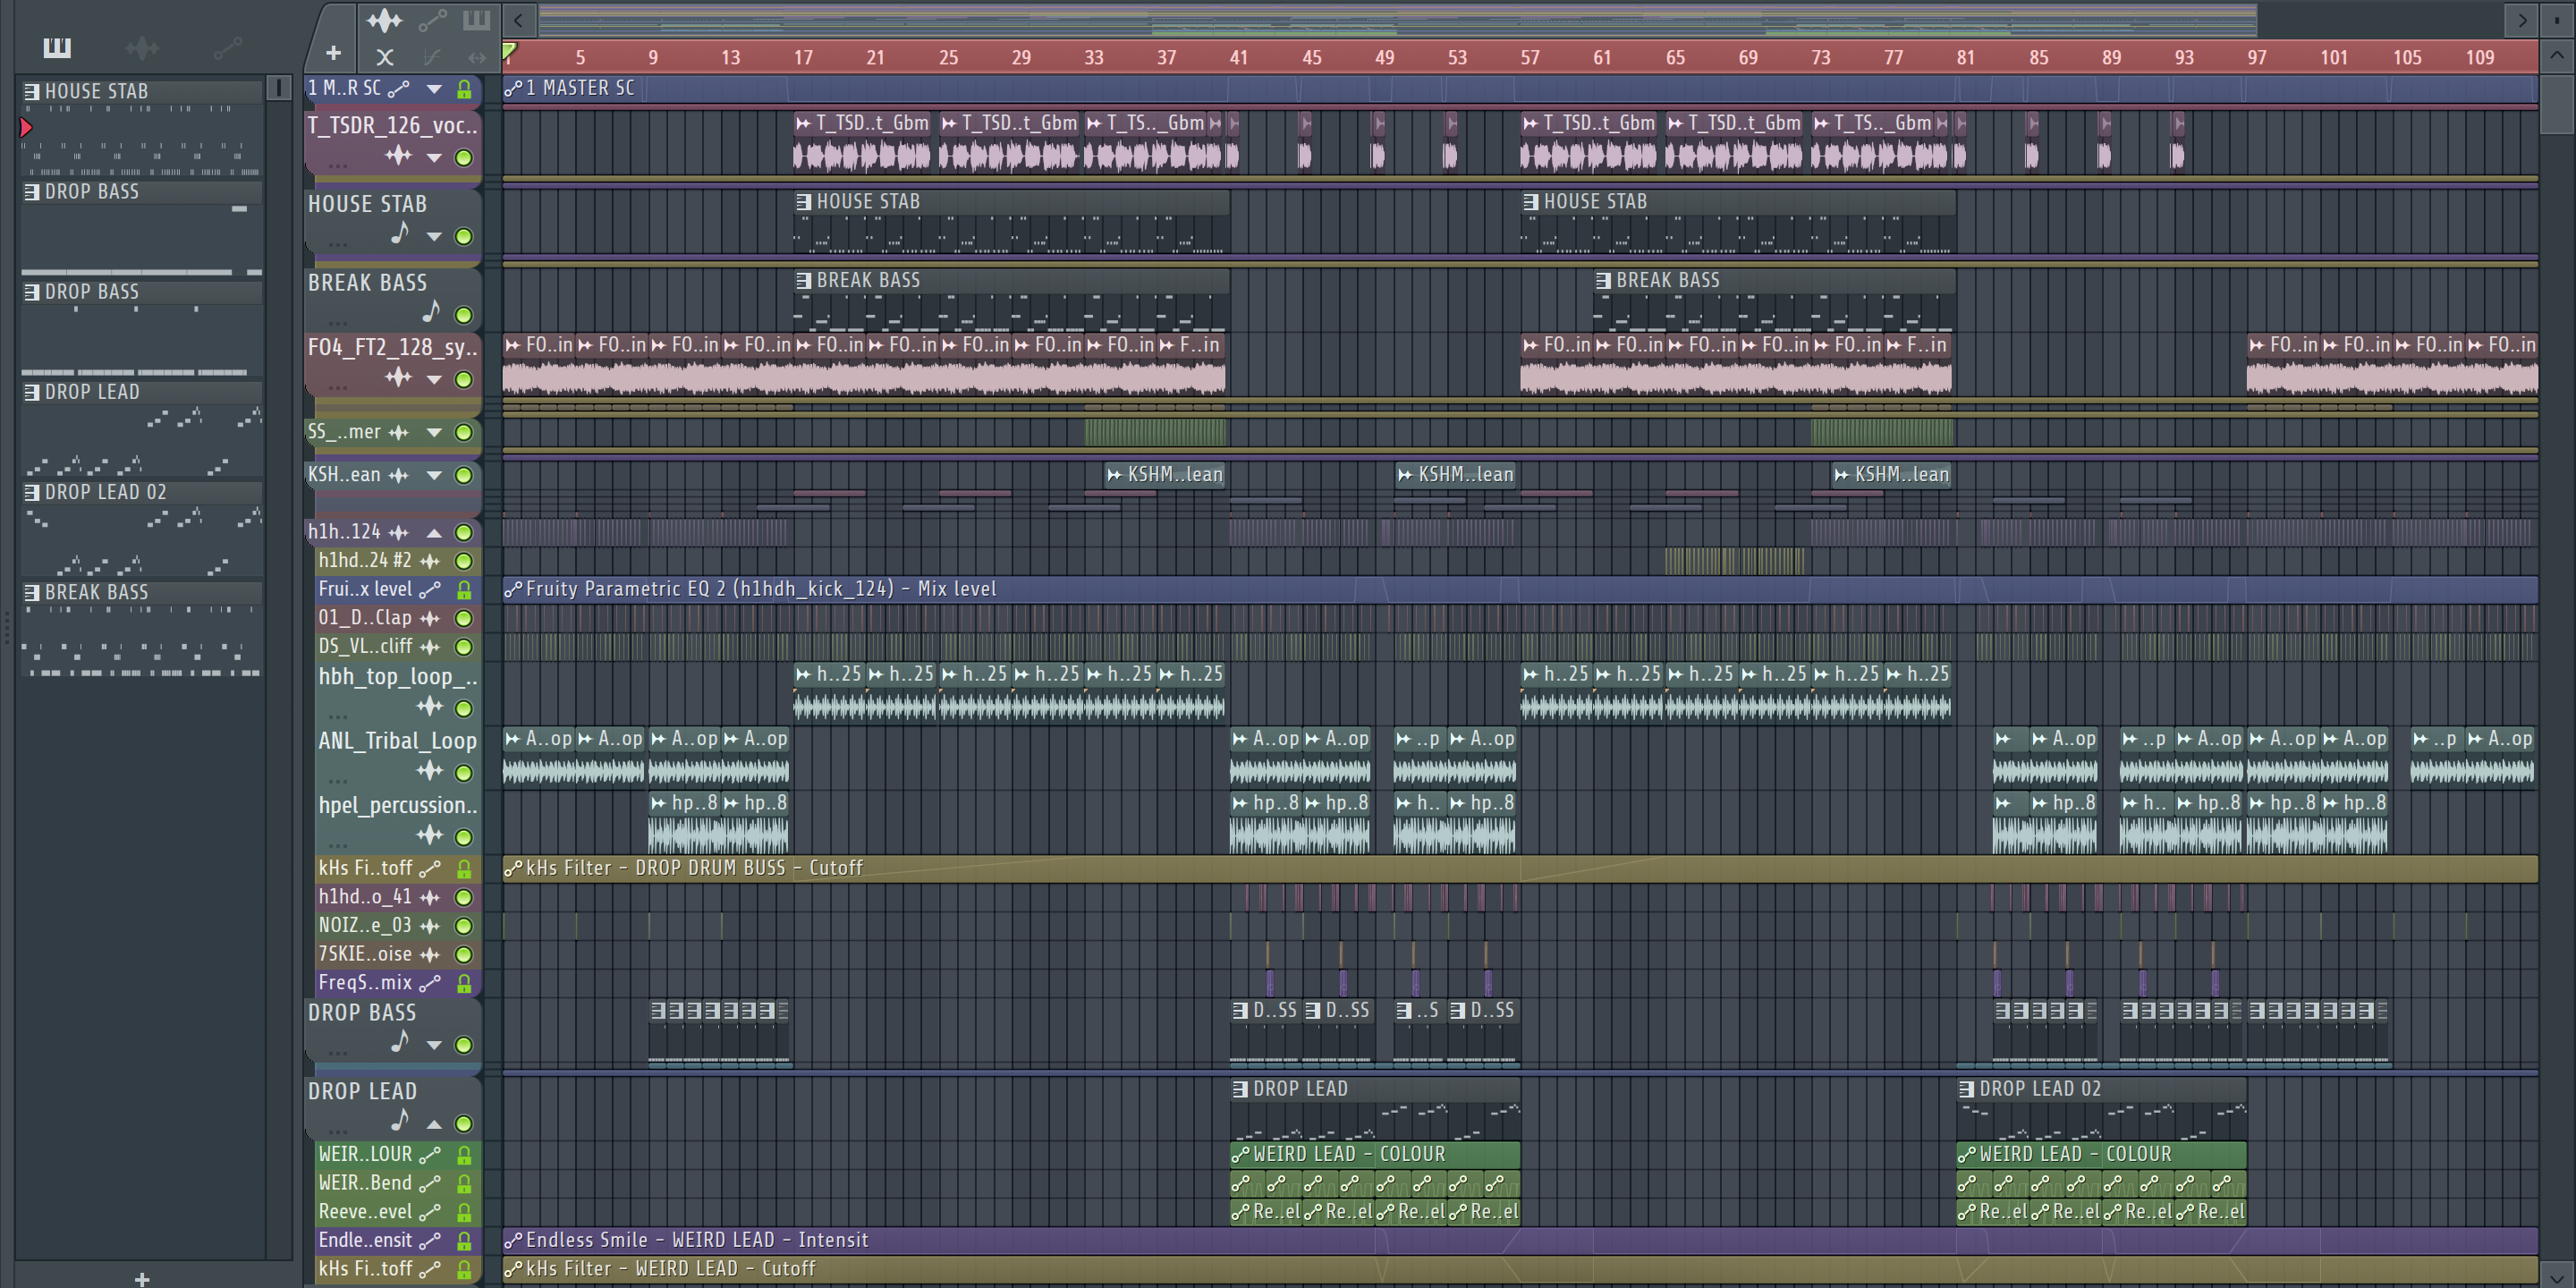Mute the BREAK BASS track

point(464,316)
